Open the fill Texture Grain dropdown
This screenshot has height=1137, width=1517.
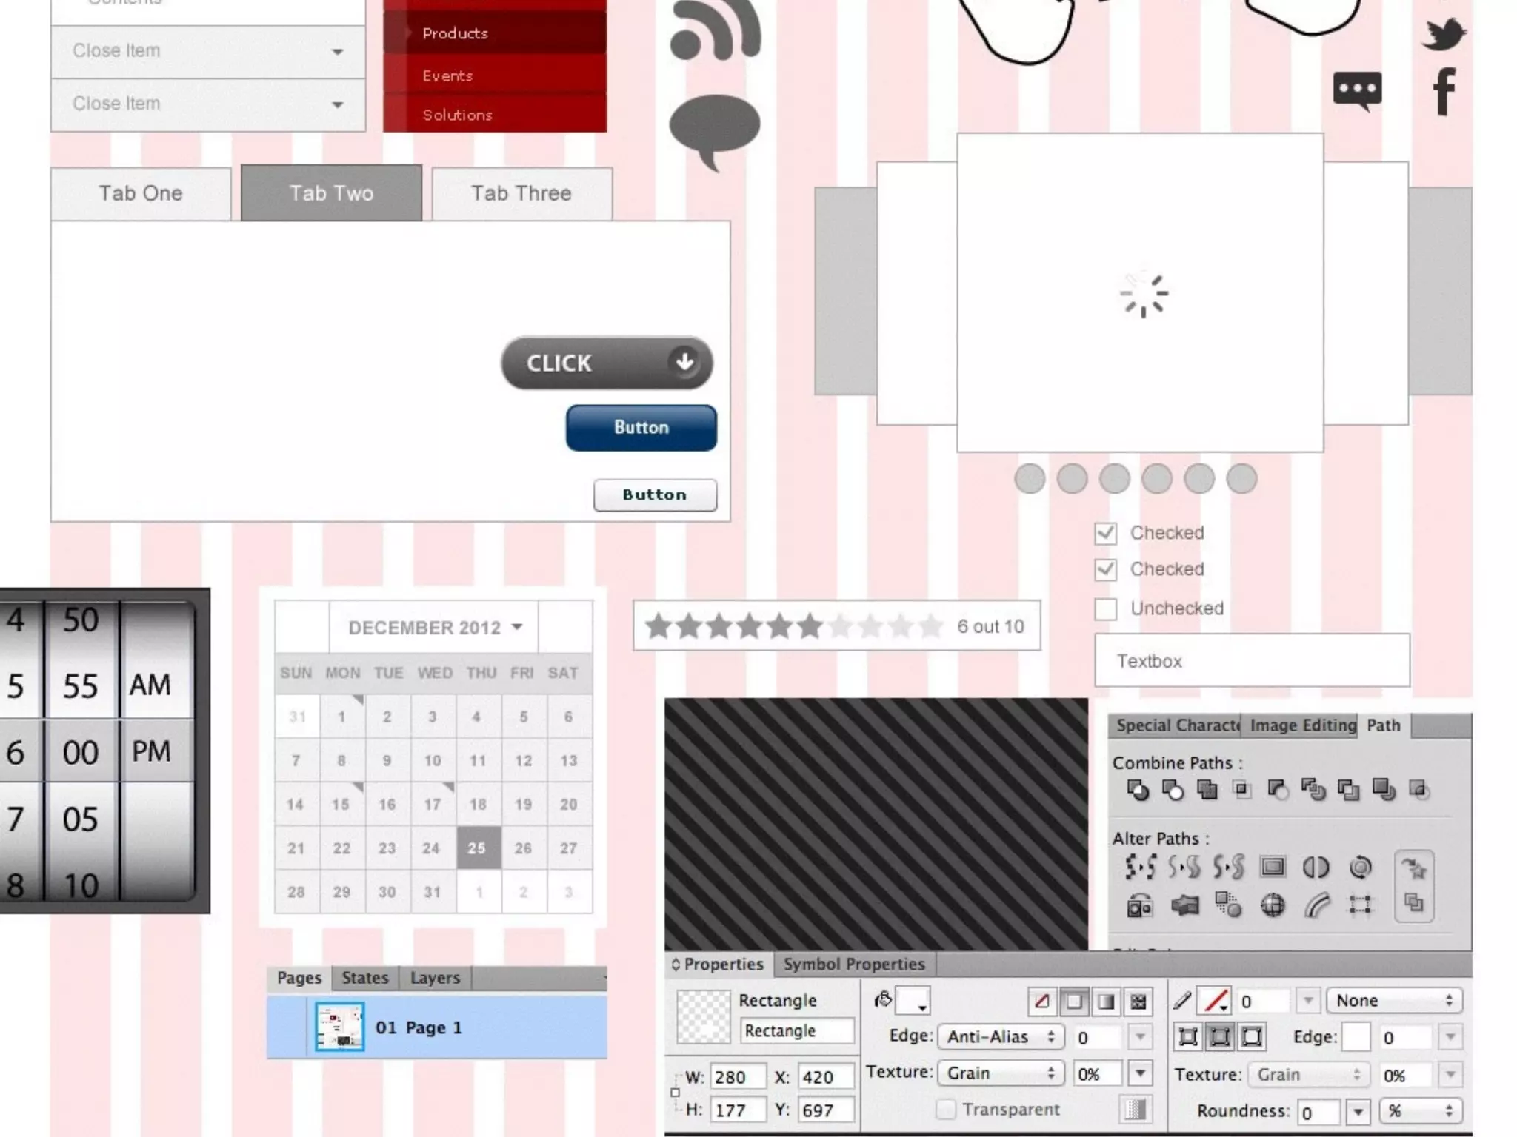[x=1001, y=1073]
